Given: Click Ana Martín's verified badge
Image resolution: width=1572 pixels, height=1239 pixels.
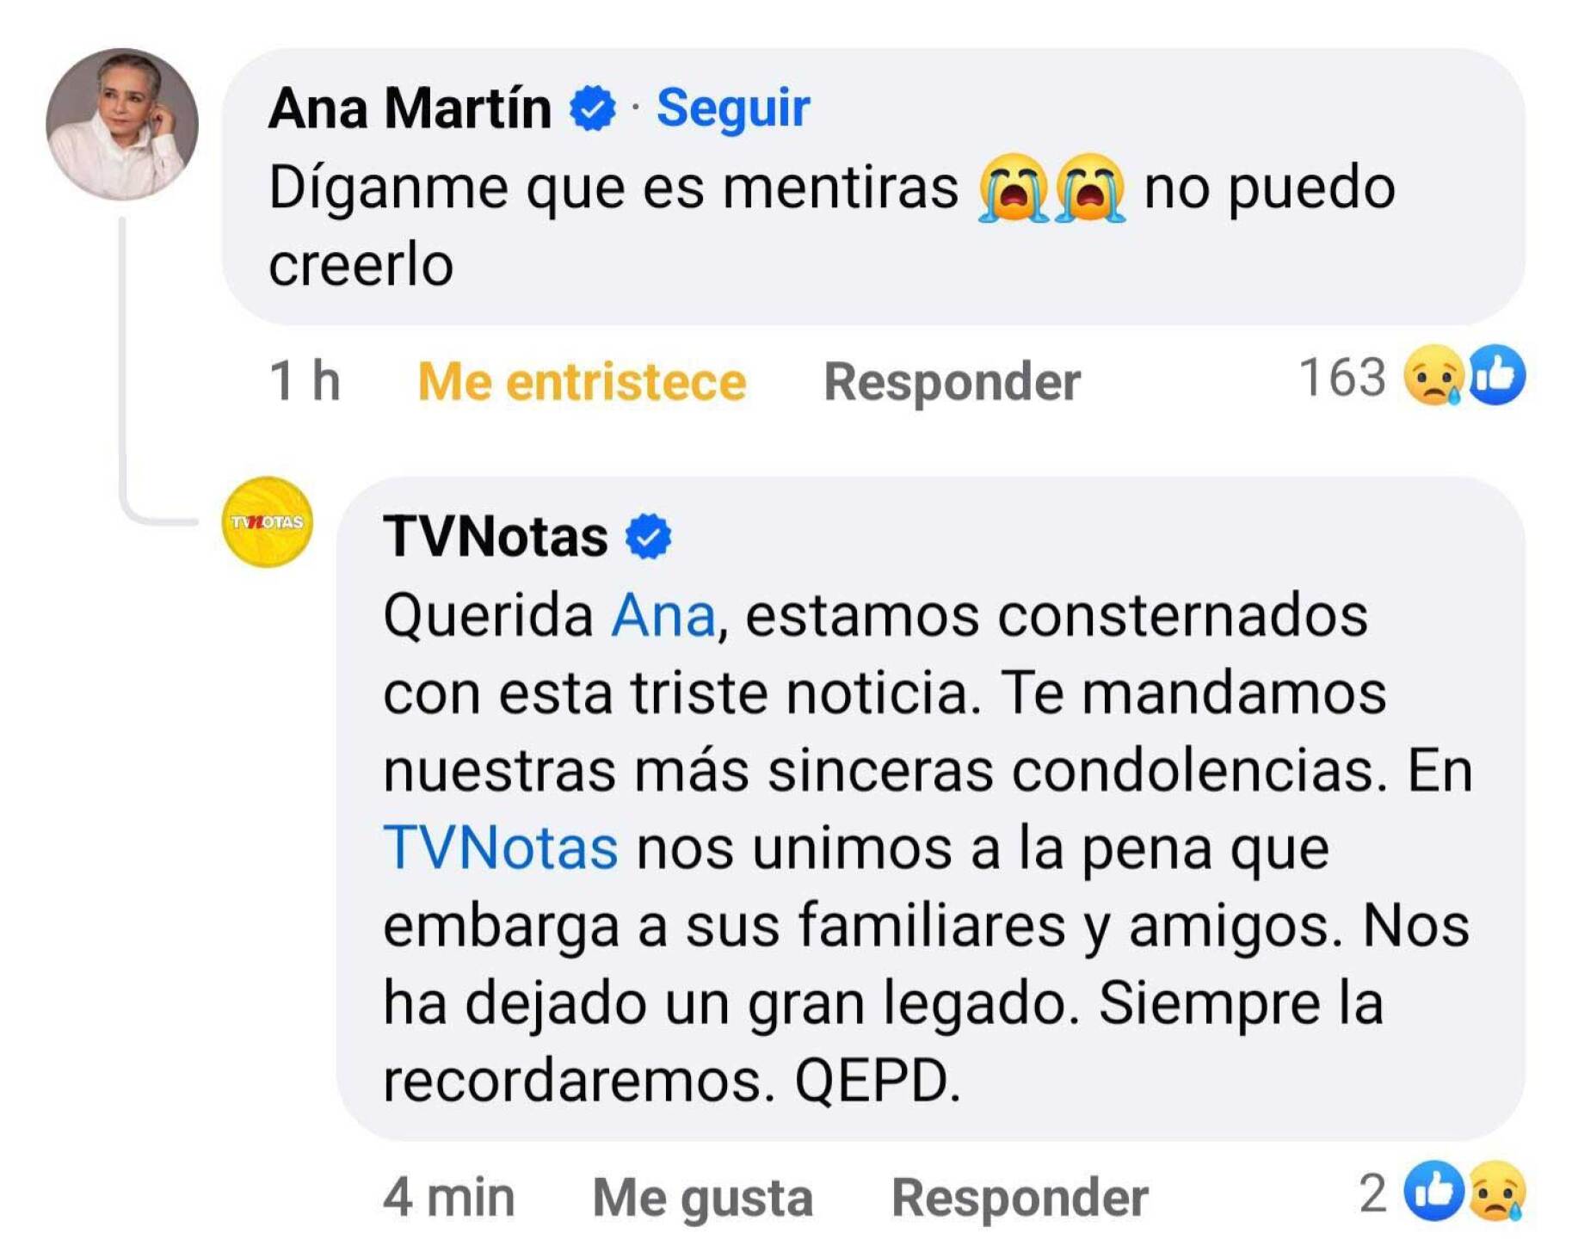Looking at the screenshot, I should pyautogui.click(x=592, y=108).
